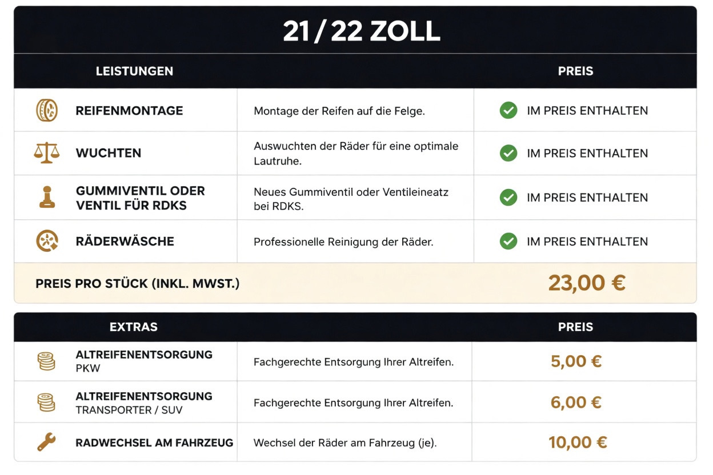This screenshot has width=713, height=475.
Task: Select the LEISTUNGEN column header
Action: click(x=134, y=71)
